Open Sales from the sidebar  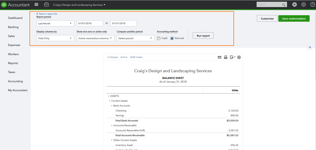(11, 36)
